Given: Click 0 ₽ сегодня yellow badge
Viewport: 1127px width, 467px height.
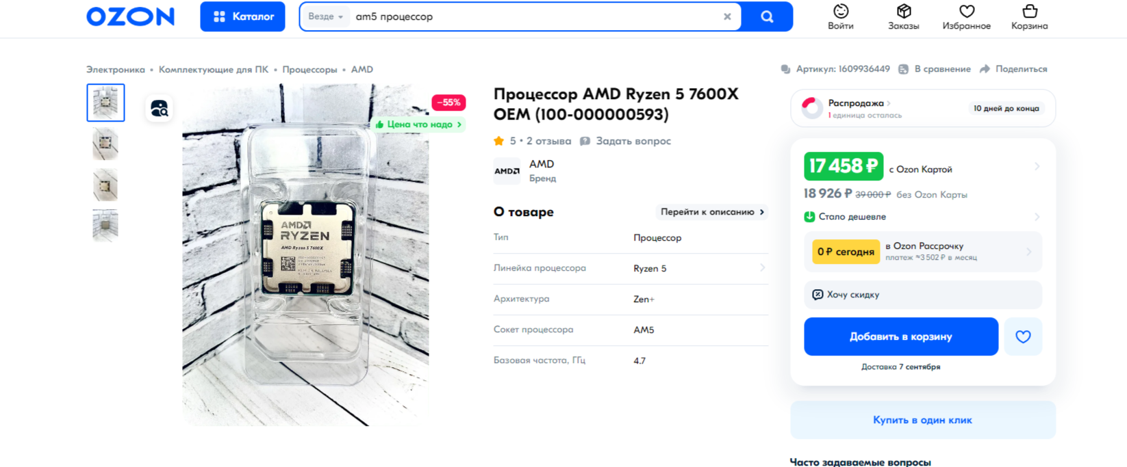Looking at the screenshot, I should tap(846, 252).
